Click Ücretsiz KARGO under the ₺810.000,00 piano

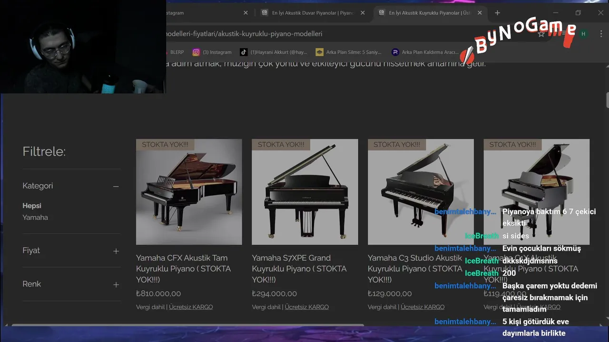pyautogui.click(x=191, y=307)
